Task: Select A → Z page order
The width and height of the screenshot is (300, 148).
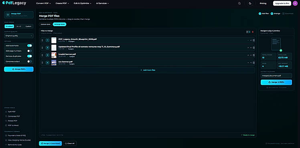Action: 19,26
